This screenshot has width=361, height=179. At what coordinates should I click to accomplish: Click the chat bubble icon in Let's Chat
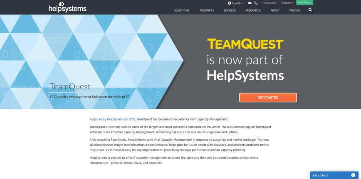[353, 175]
